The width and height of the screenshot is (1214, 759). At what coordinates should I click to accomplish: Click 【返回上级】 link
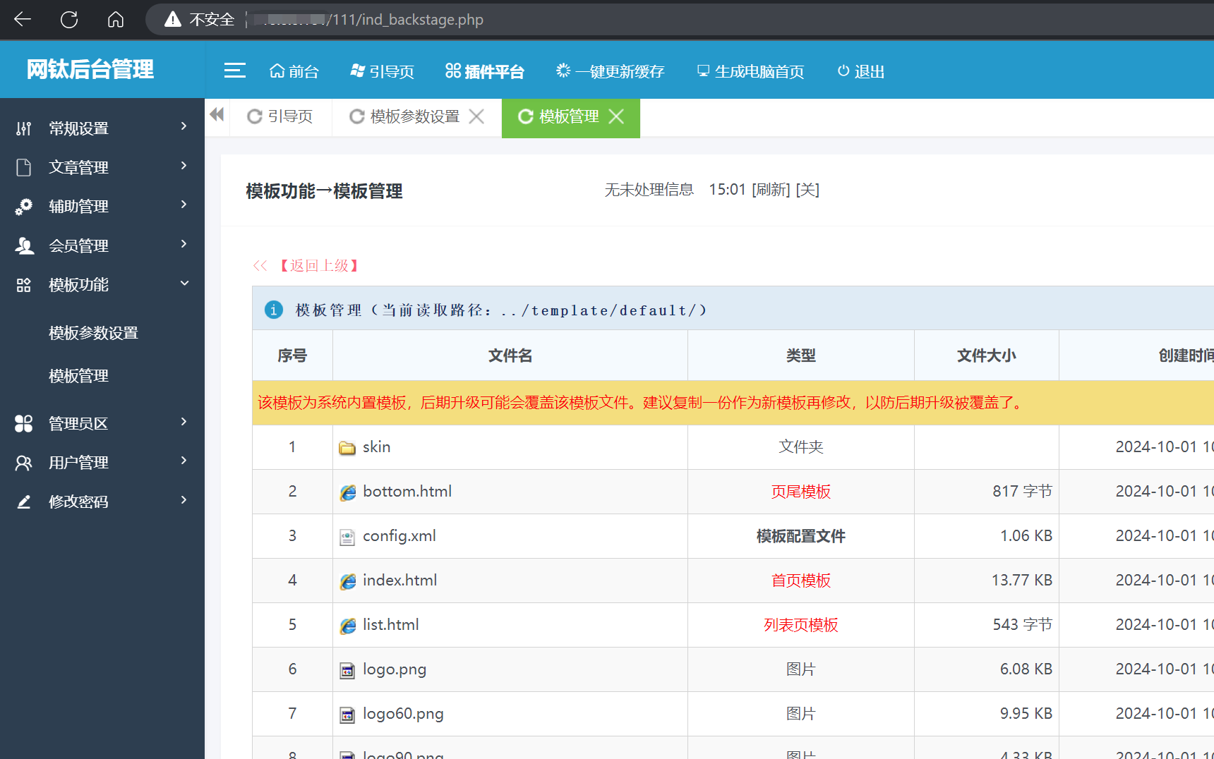(x=319, y=266)
